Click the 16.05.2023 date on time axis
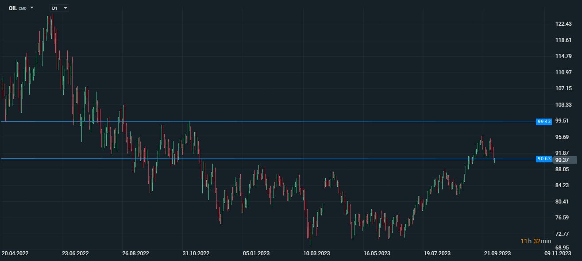 pyautogui.click(x=377, y=253)
